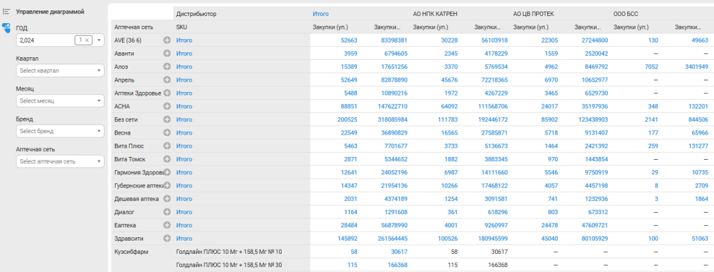Screen dimensions: 714x272
Task: Expand the Губернские аптеки row
Action: tap(167, 186)
